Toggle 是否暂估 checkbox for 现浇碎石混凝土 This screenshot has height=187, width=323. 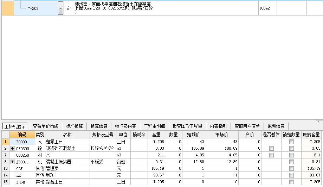[271, 148]
